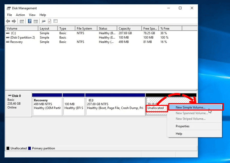Open the File menu
The height and width of the screenshot is (163, 230).
click(9, 15)
